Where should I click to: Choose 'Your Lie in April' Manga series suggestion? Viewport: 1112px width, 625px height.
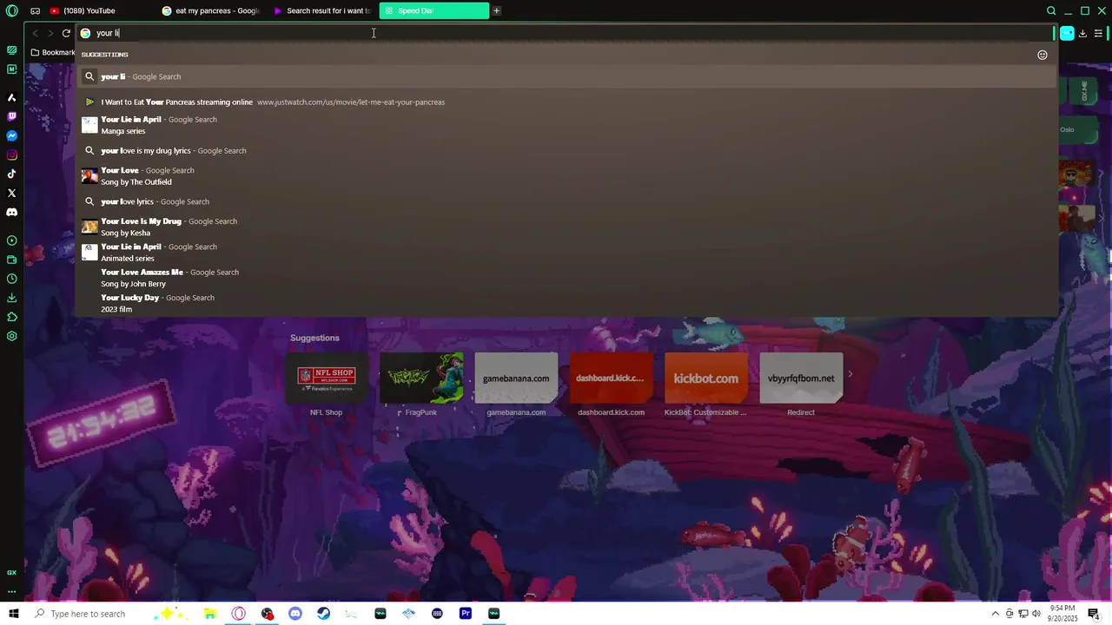566,125
